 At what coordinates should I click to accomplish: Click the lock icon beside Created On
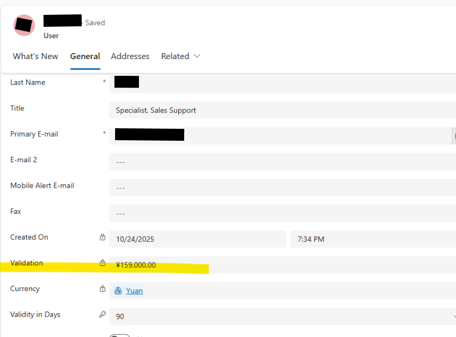(103, 237)
